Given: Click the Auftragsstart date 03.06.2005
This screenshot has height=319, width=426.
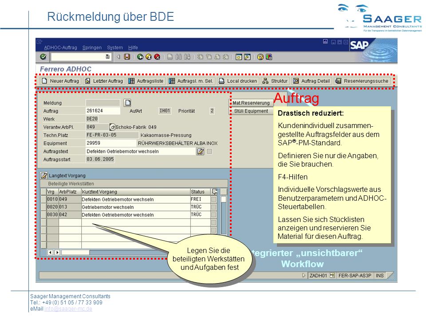Looking at the screenshot, I should [x=100, y=159].
